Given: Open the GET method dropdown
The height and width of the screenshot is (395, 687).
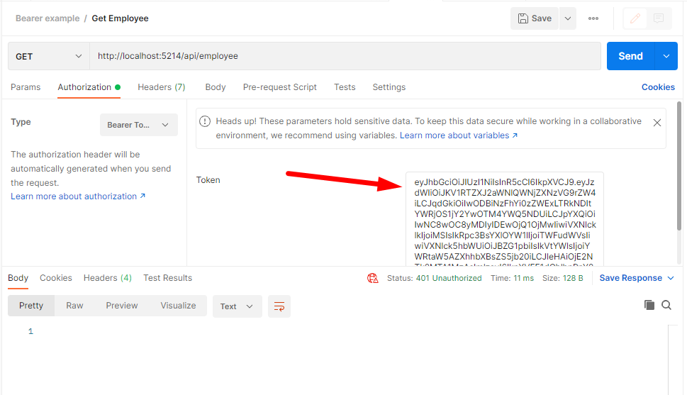Looking at the screenshot, I should 49,56.
